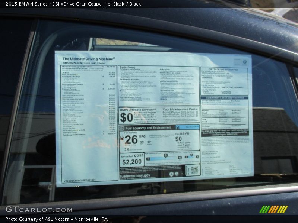
Task: Click the 'BMW Ultimate Service' heading
Action: point(138,110)
